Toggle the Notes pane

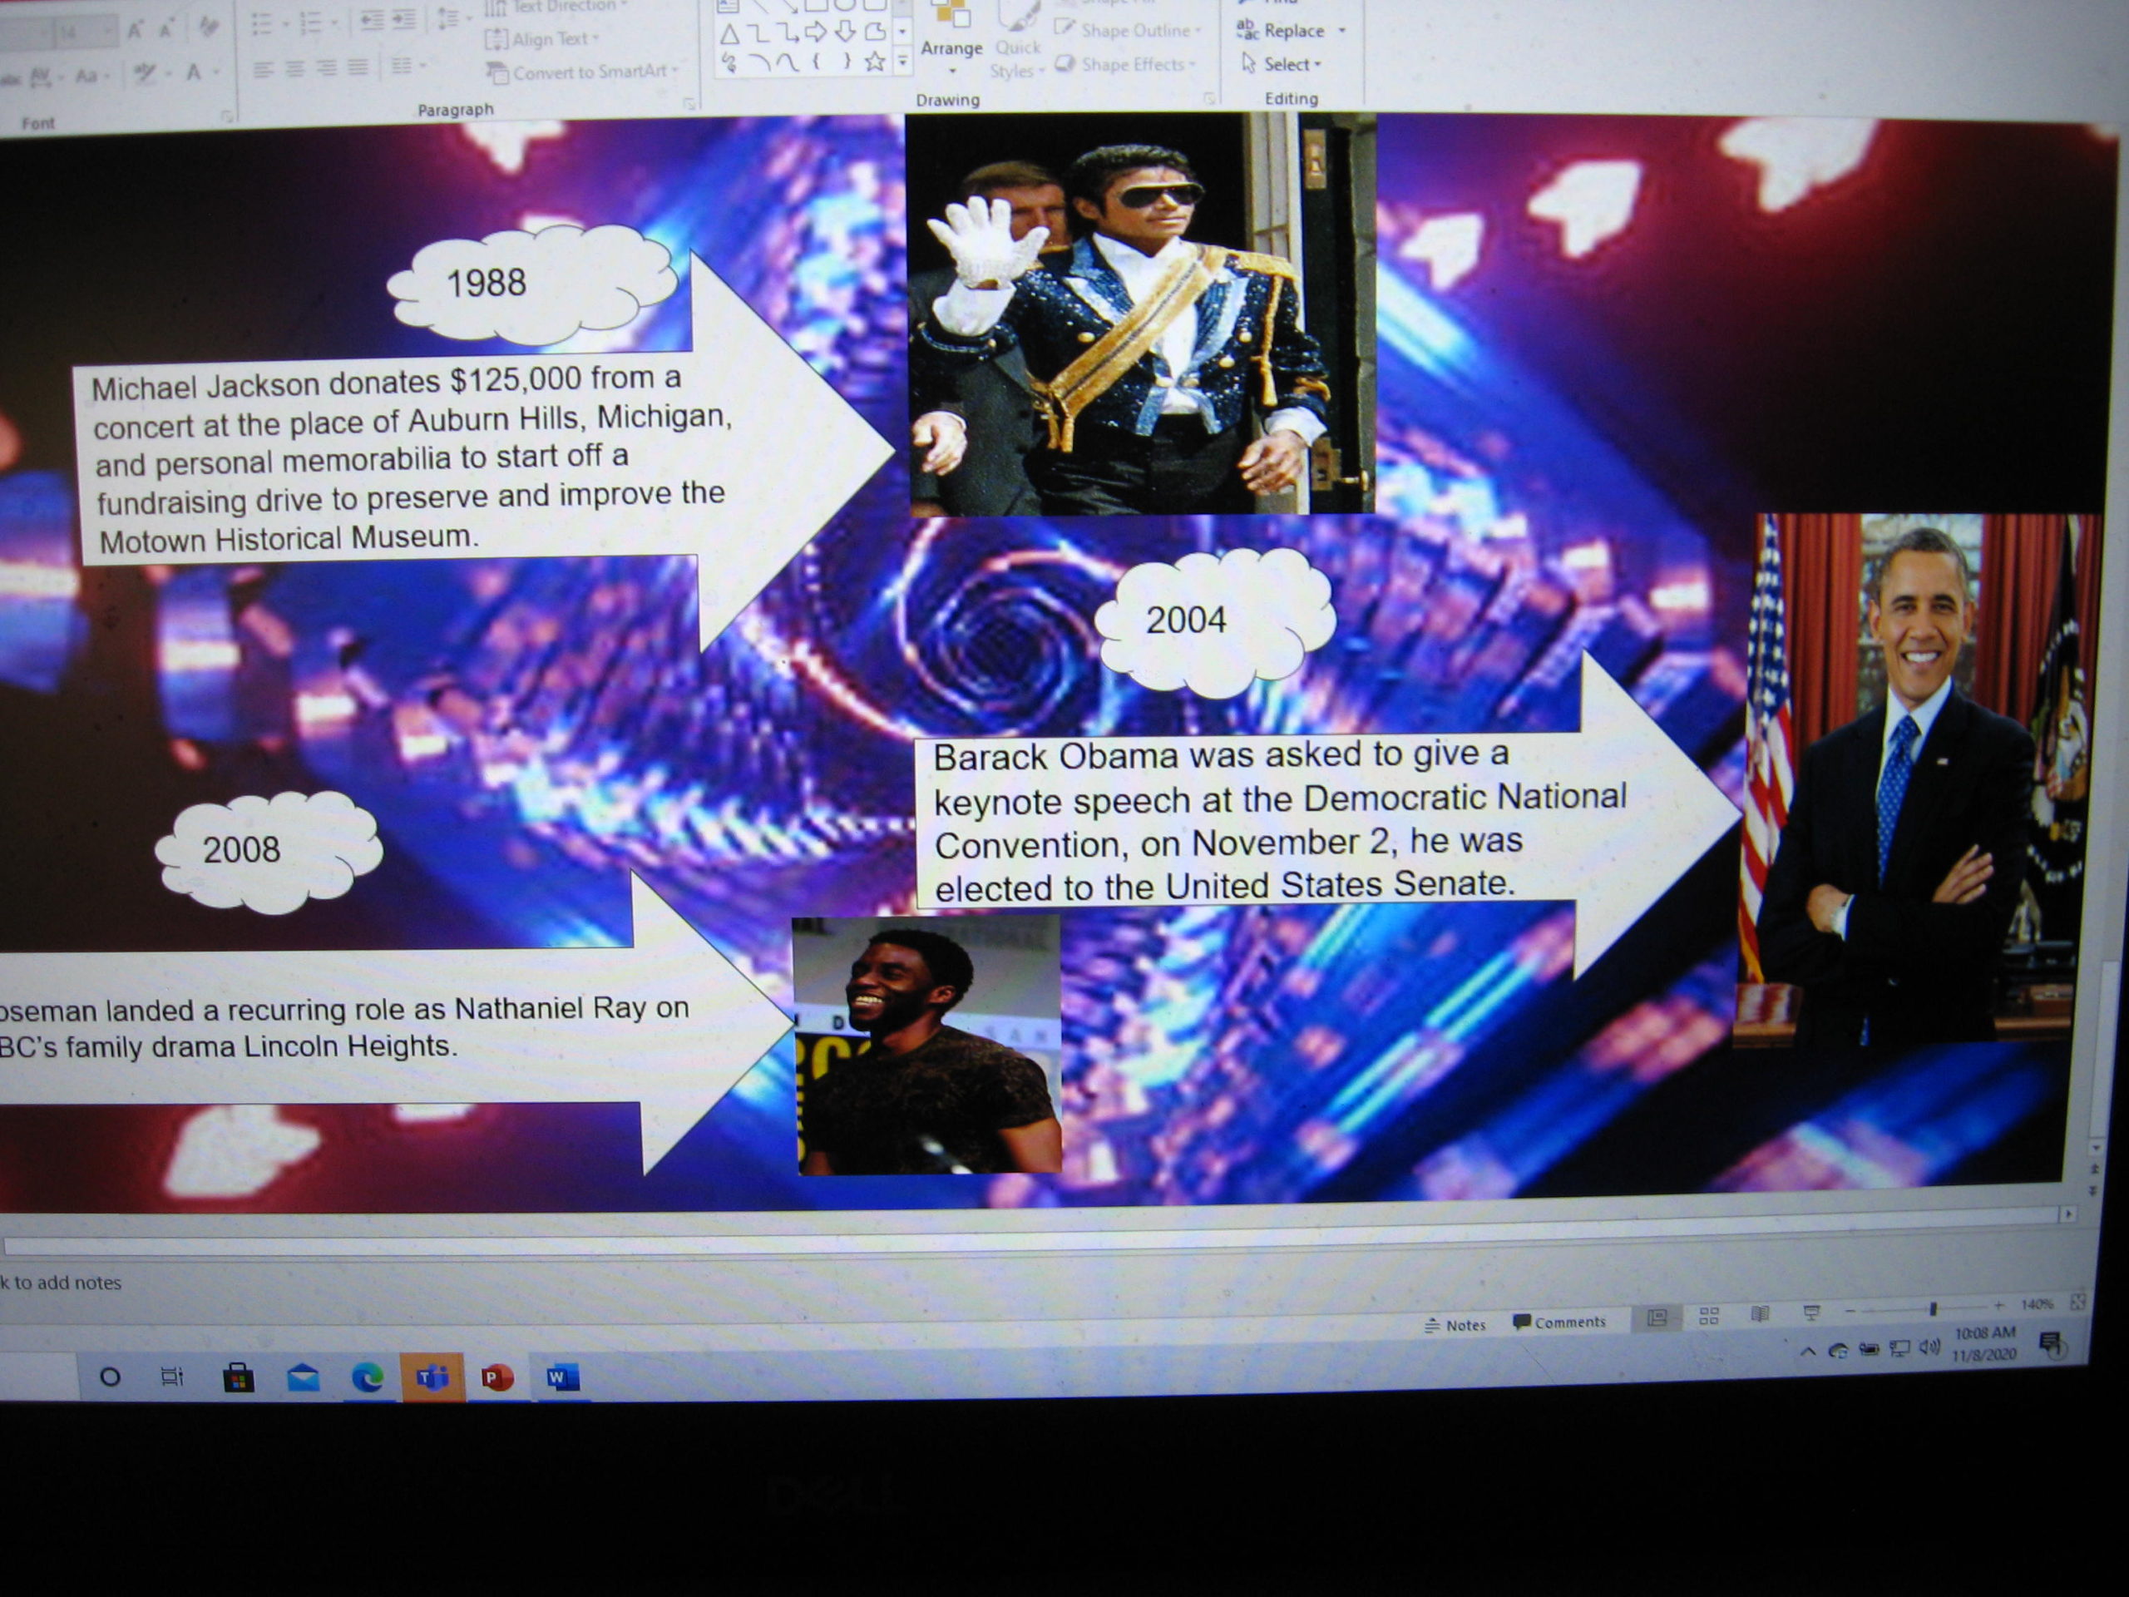1455,1324
